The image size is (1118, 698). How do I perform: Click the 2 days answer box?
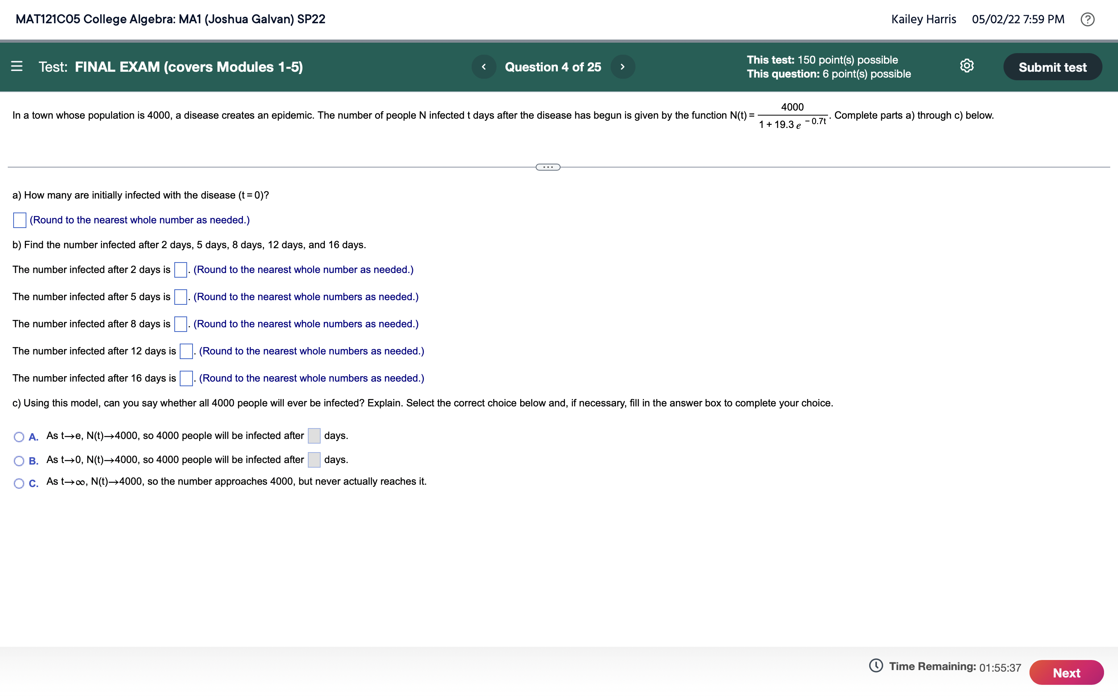(x=181, y=270)
